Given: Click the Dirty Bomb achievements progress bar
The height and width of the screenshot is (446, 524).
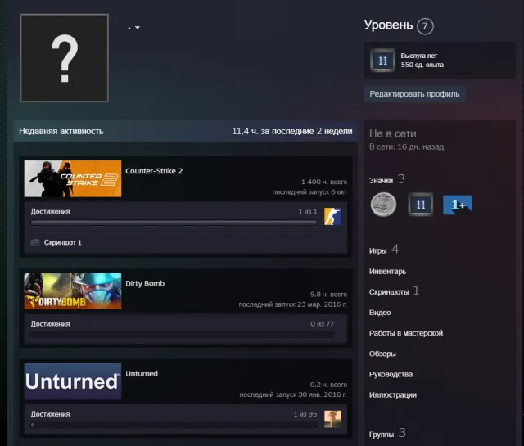Looking at the screenshot, I should pos(183,335).
